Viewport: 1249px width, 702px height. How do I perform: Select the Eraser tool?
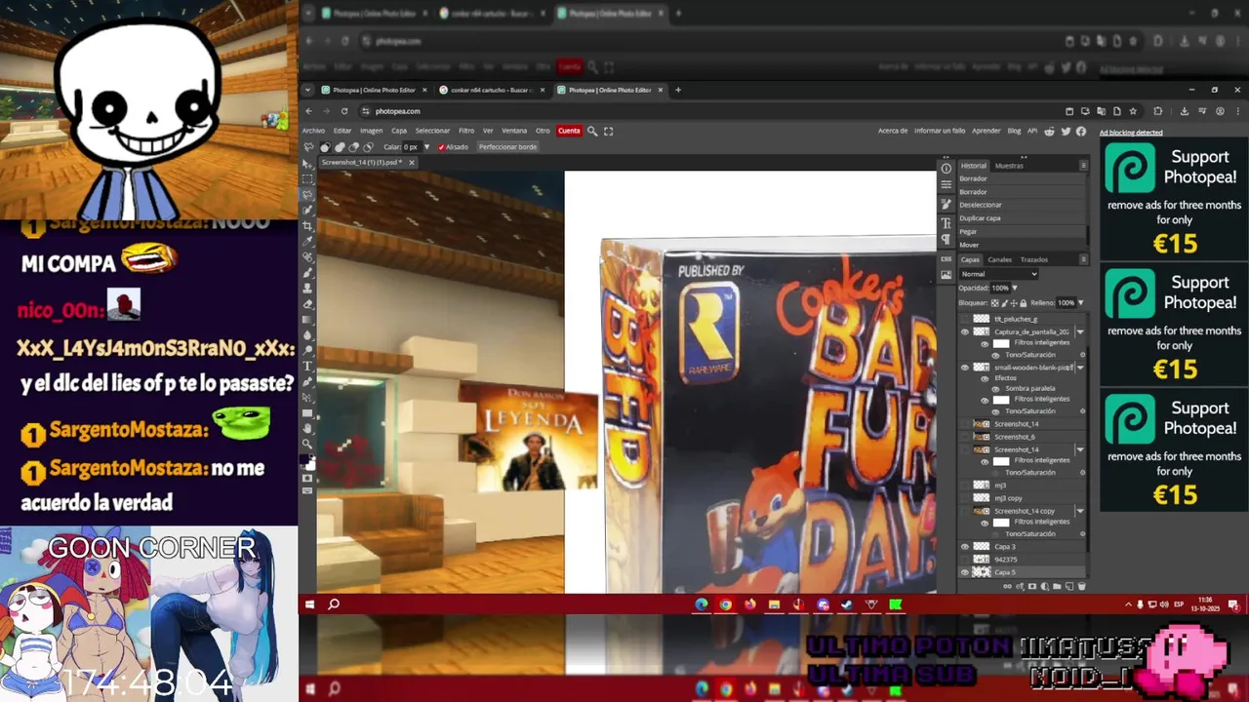coord(308,304)
